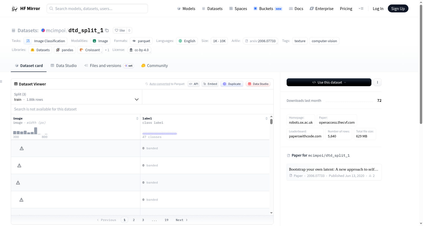Screen dimensions: 423x226
Task: Show the +1 more libraries
Action: [x=107, y=50]
